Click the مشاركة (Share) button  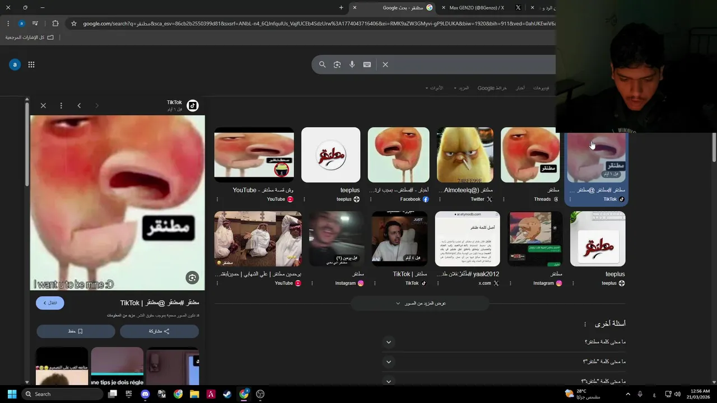(x=159, y=331)
